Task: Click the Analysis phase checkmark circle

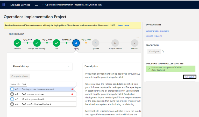Action: click(17, 43)
